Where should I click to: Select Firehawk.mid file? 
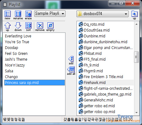tap(106, 82)
